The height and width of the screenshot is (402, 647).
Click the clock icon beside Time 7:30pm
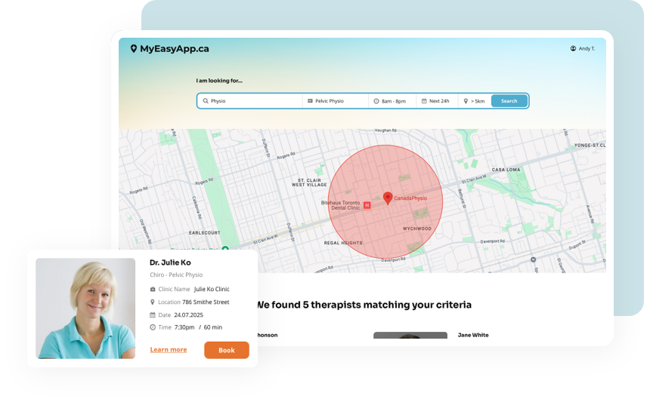pyautogui.click(x=153, y=327)
